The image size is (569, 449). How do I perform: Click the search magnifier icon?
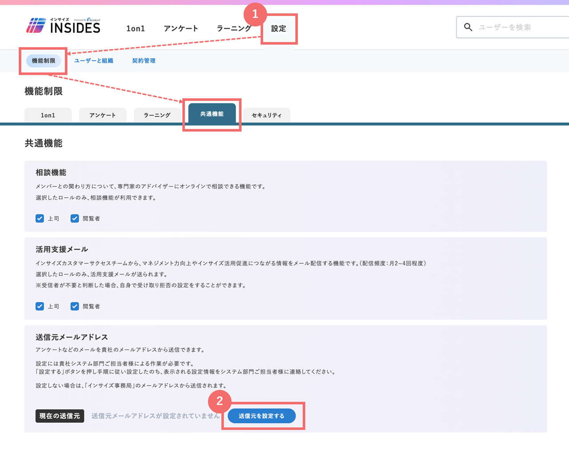coord(468,27)
